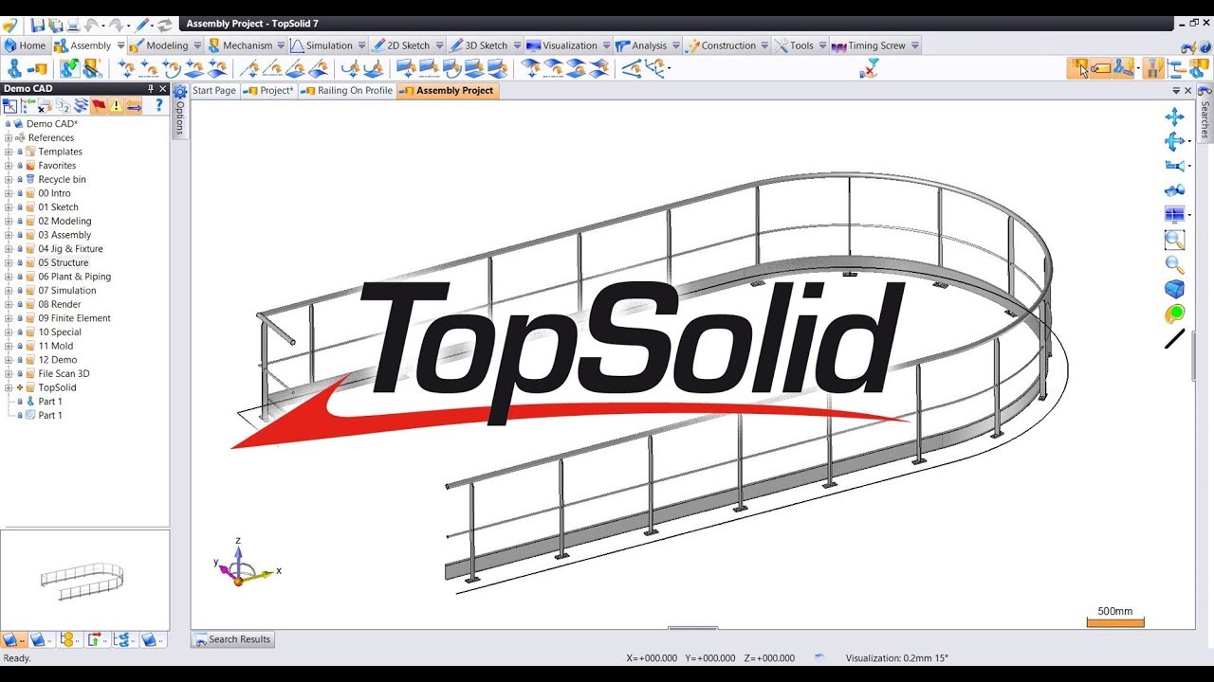Toggle the tag label mode button
Viewport: 1214px width, 682px height.
1100,67
